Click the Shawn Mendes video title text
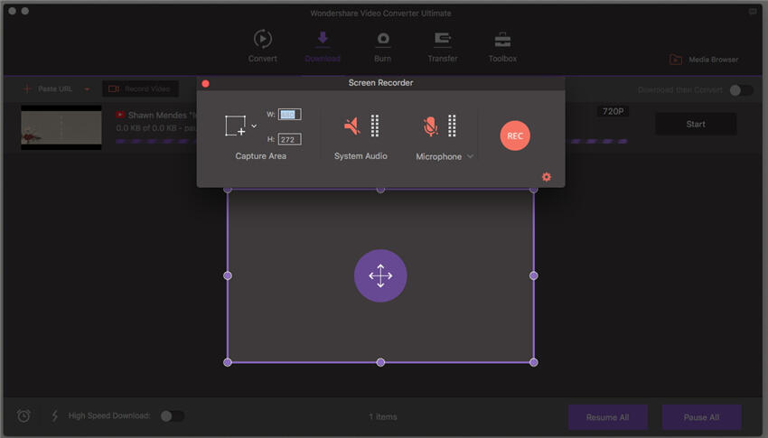The height and width of the screenshot is (438, 768). pyautogui.click(x=162, y=116)
